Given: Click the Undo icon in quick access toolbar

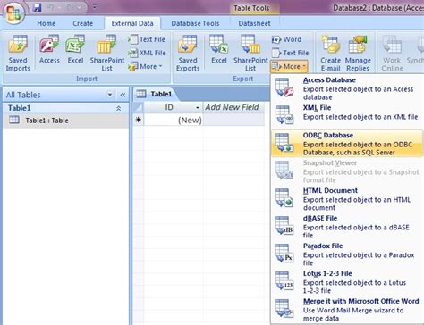Looking at the screenshot, I should coord(51,8).
